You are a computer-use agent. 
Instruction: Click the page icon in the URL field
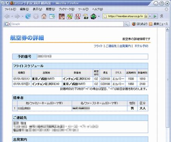coord(105,16)
